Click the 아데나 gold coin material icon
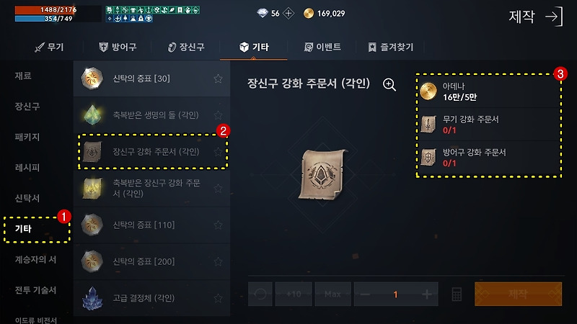Viewport: 577px width, 324px height. 428,91
